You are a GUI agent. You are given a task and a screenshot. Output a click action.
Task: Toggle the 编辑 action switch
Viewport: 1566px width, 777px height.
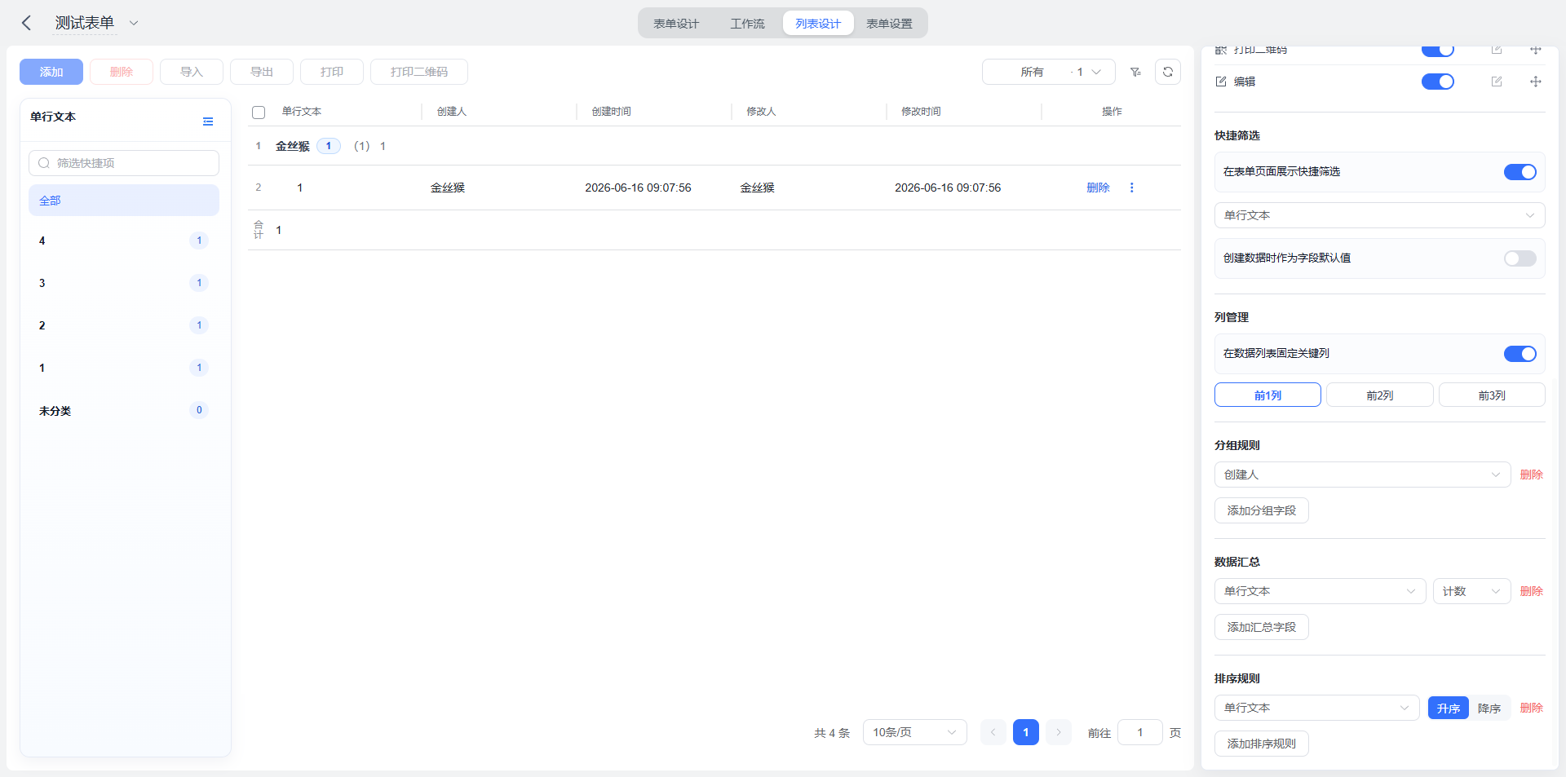[1437, 82]
